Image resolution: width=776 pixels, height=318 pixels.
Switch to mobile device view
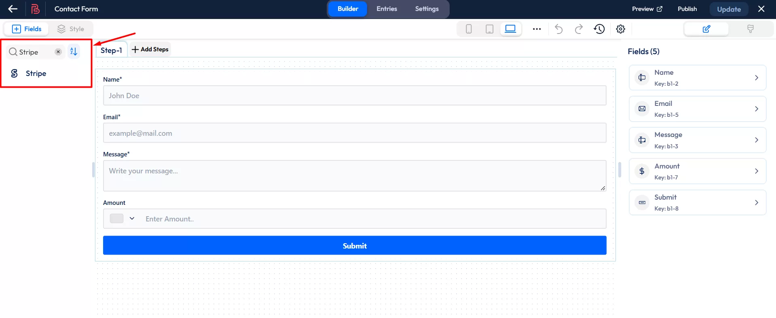[469, 29]
